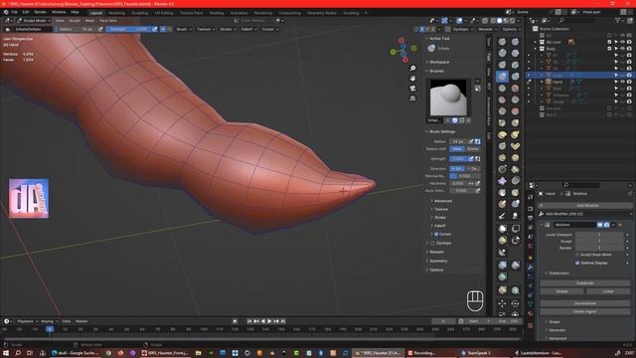Switch perspective/orthographic view icon
Viewport: 636px width, 358px height.
(x=412, y=98)
